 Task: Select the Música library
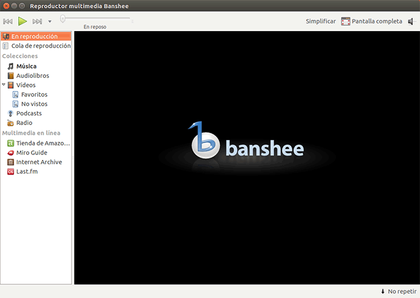26,66
